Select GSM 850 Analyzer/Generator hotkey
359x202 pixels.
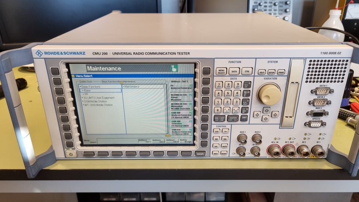pos(181,132)
